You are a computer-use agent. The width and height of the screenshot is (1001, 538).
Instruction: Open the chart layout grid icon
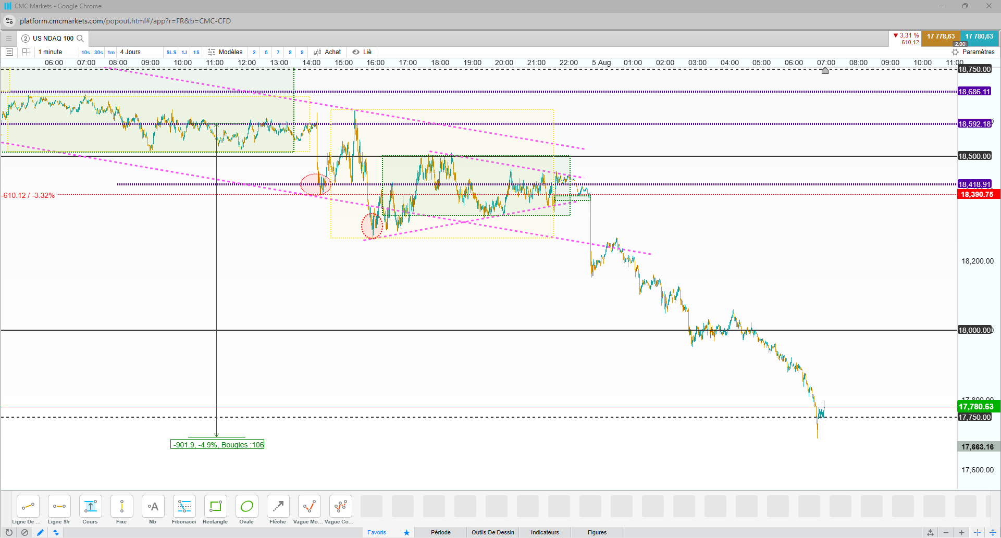pyautogui.click(x=26, y=52)
